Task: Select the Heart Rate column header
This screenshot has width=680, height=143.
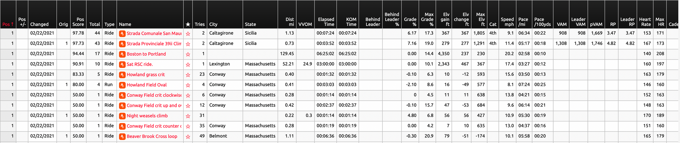Action: [x=645, y=22]
